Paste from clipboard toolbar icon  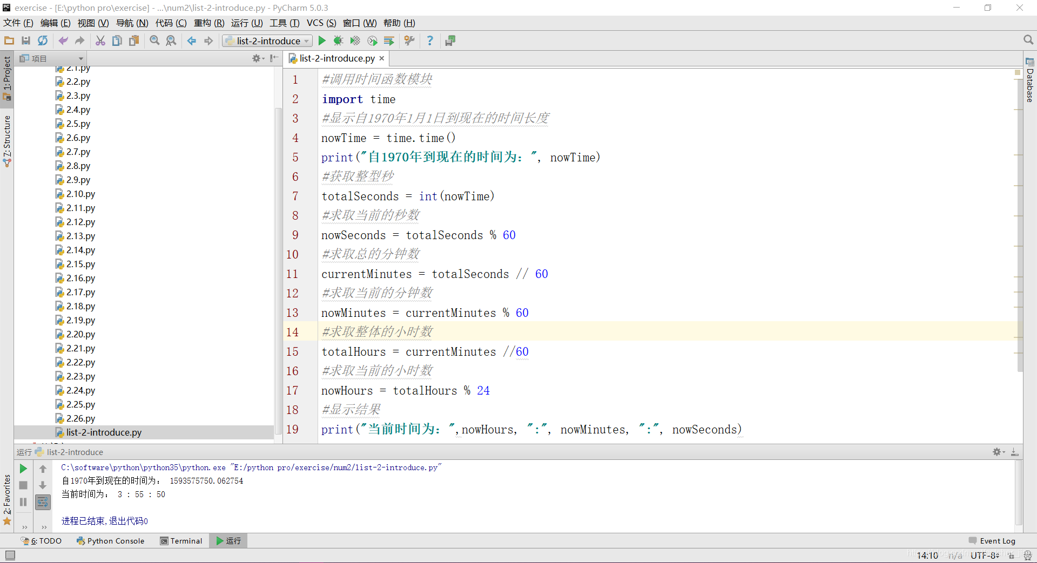pos(134,40)
